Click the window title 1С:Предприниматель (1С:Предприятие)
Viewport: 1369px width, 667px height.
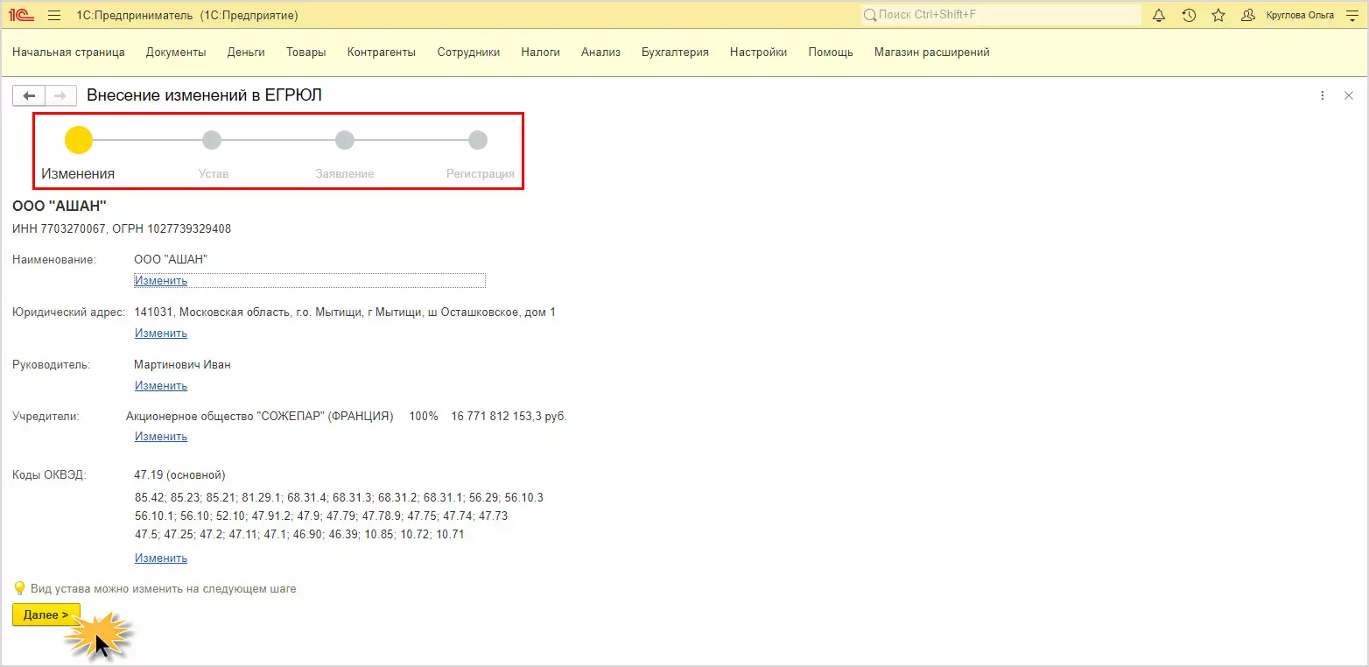[x=187, y=15]
